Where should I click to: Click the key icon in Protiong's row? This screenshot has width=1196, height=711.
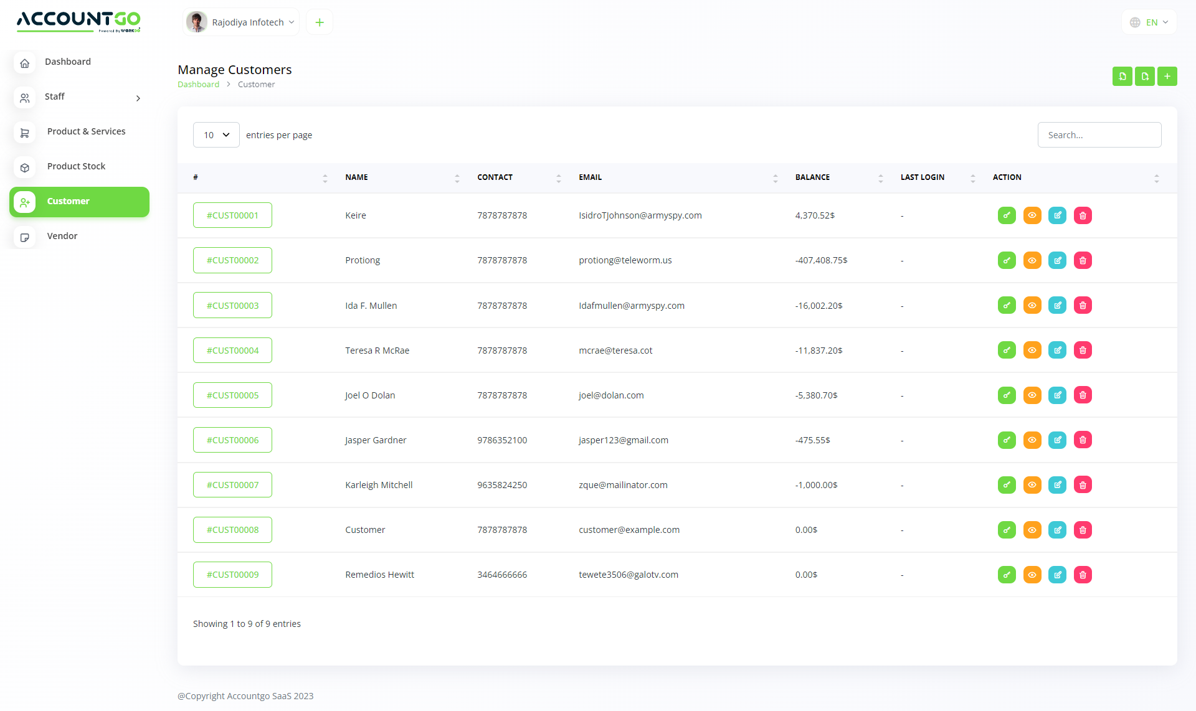[1007, 260]
